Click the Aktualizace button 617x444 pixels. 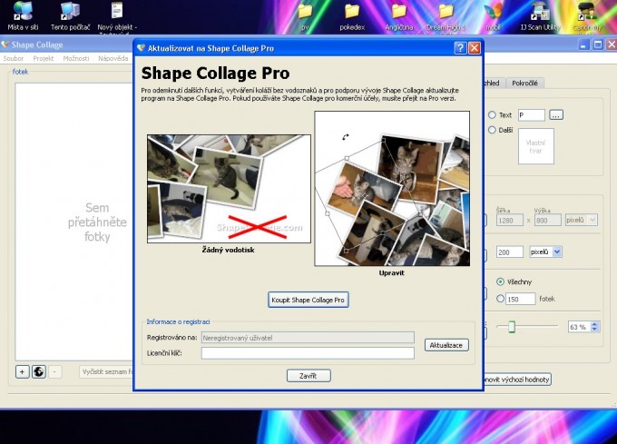[x=446, y=345]
